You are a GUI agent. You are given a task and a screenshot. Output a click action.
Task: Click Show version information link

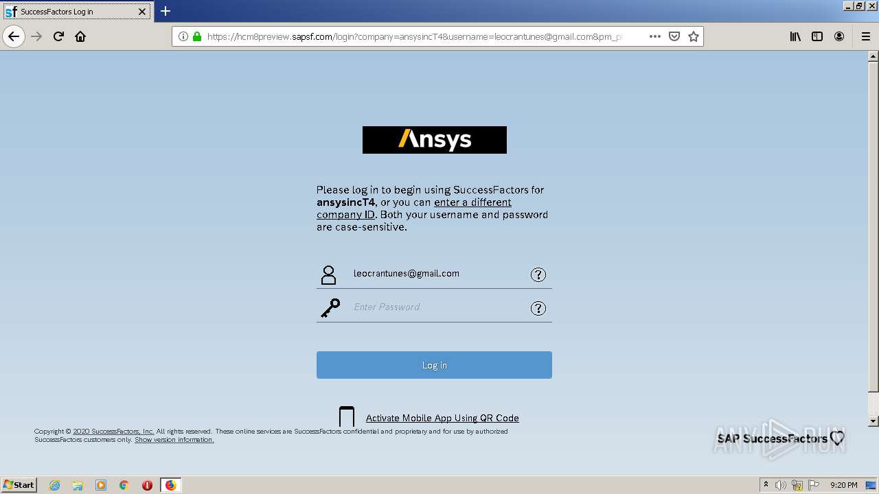point(174,440)
